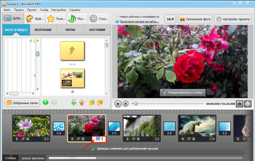
Task: Switch to Слайды view tab
Action: 11,158
